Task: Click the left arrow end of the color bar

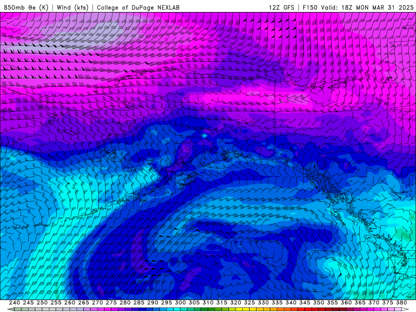Action: pyautogui.click(x=11, y=309)
